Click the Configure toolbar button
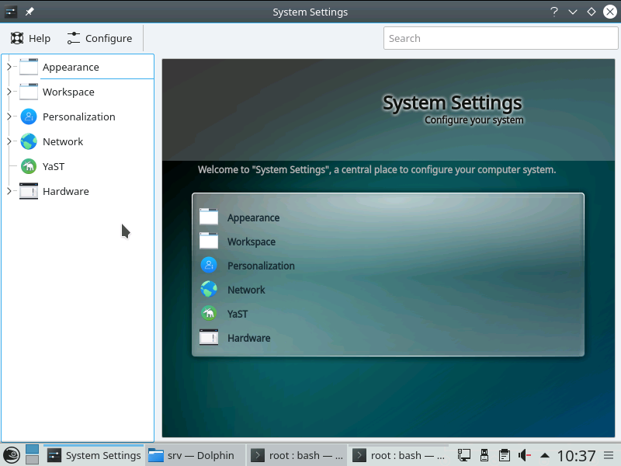Viewport: 621px width, 466px height. 99,38
